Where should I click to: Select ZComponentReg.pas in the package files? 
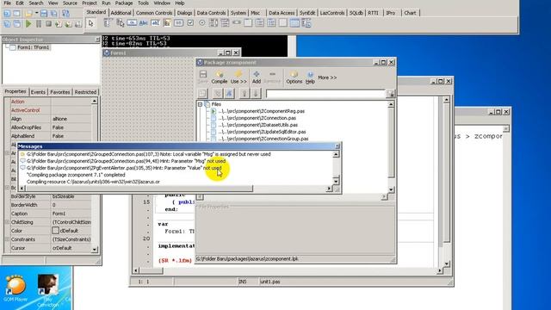tap(261, 111)
